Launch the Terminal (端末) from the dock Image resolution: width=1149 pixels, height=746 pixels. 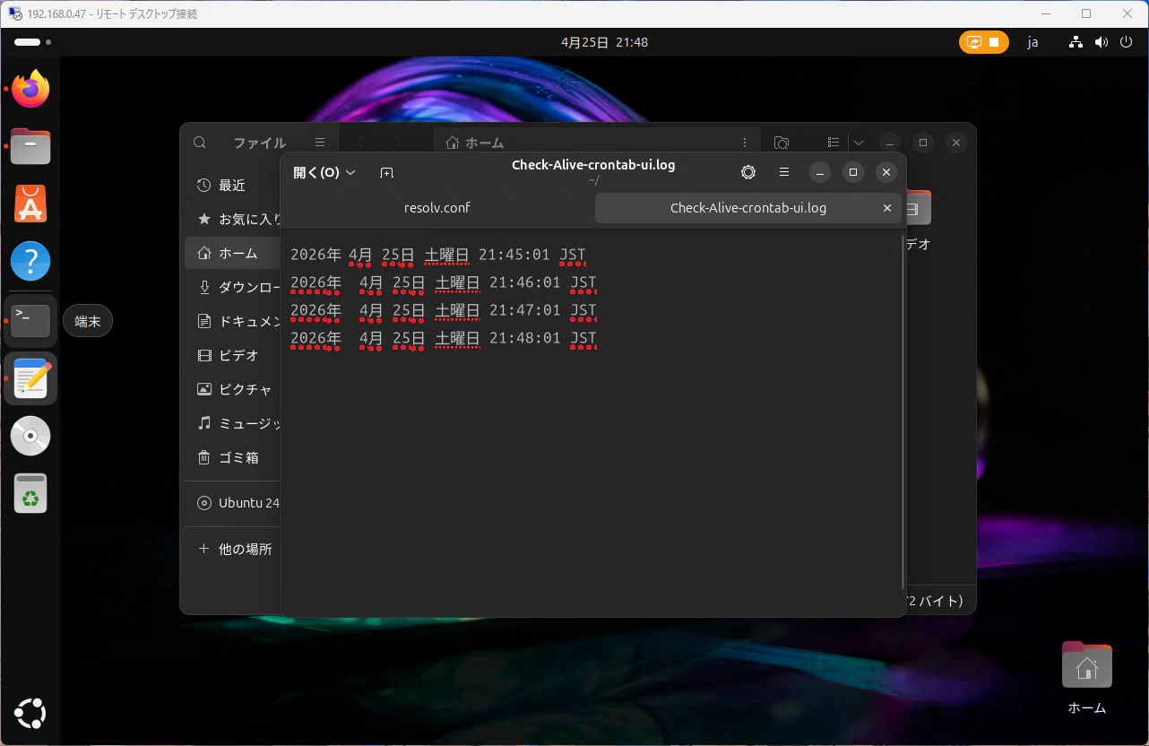(30, 320)
